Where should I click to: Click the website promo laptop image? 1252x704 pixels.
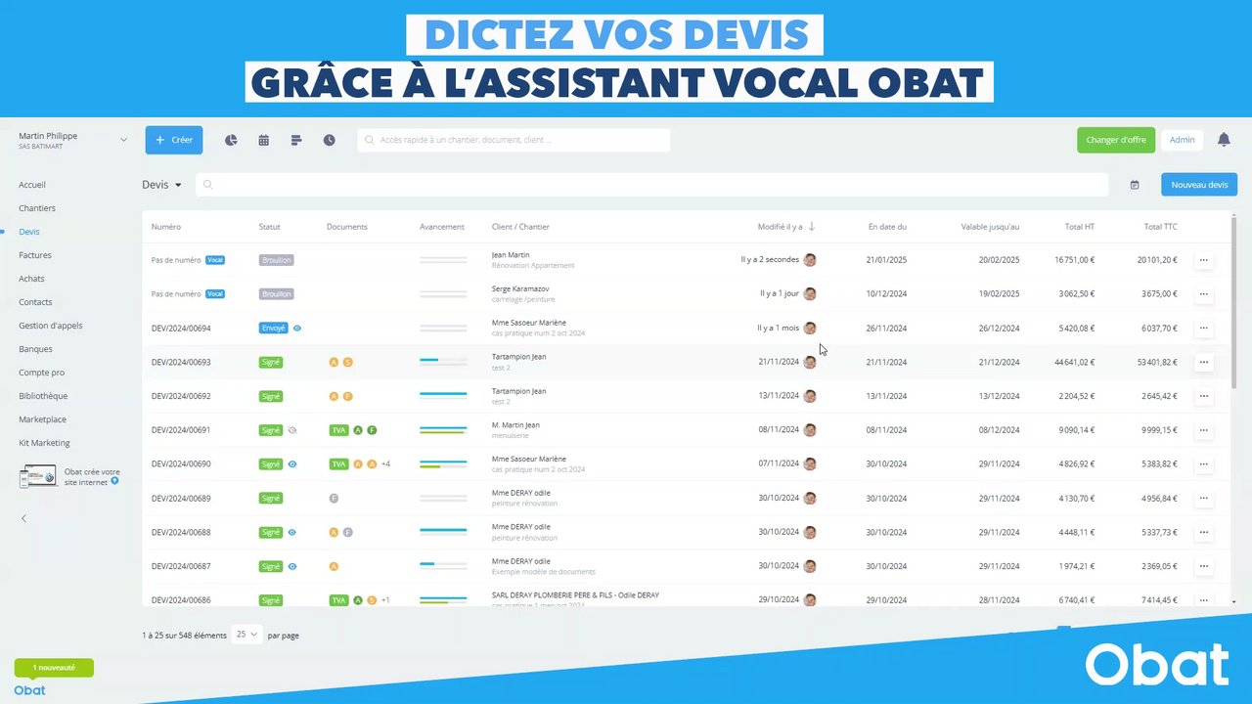[x=38, y=476]
